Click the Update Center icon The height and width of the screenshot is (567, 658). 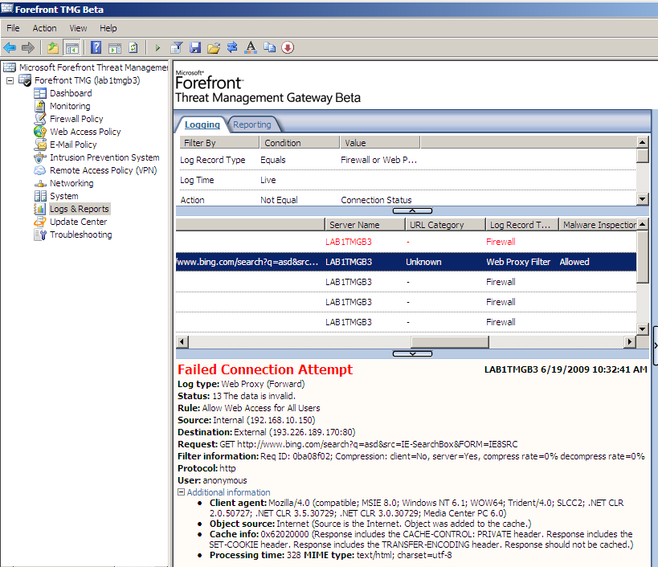click(x=40, y=222)
